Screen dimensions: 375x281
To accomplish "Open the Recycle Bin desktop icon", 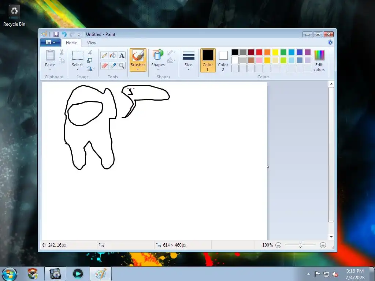I will (14, 15).
